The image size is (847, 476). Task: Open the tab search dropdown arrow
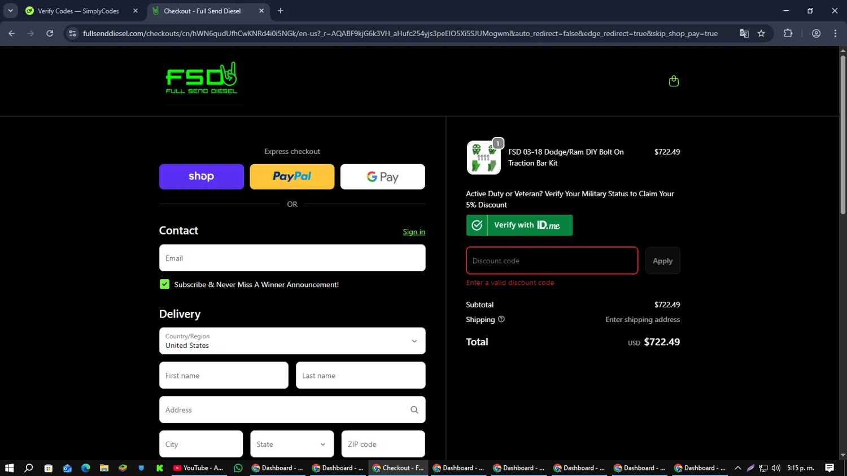tap(10, 11)
